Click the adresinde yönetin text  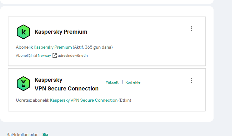73,56
